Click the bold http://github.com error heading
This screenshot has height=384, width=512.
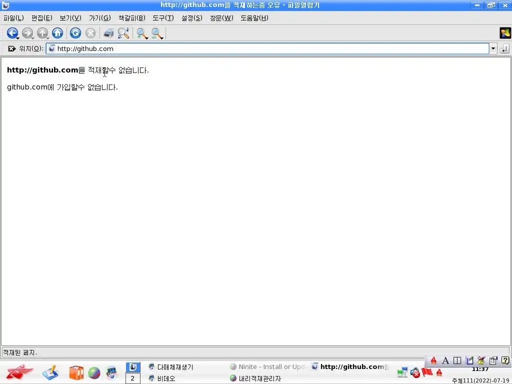(42, 70)
